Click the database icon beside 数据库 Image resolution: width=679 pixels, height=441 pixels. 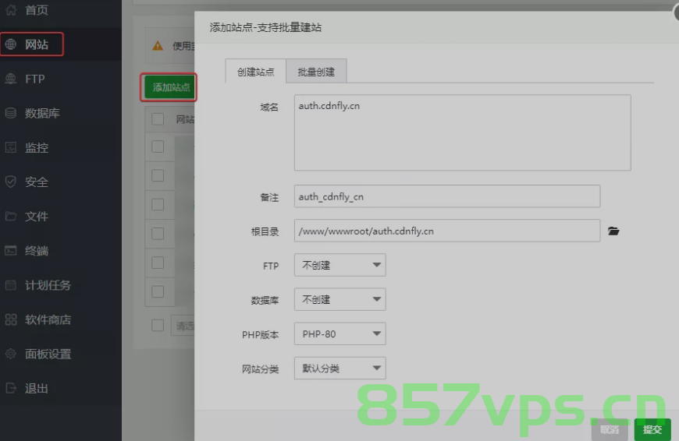pyautogui.click(x=11, y=113)
